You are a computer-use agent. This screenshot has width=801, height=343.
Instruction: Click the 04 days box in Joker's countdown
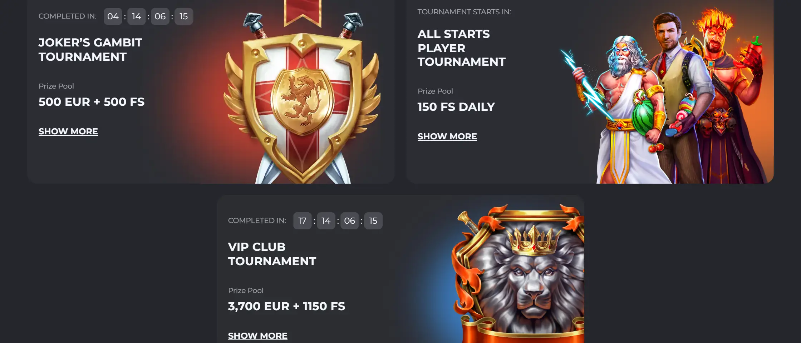coord(113,16)
